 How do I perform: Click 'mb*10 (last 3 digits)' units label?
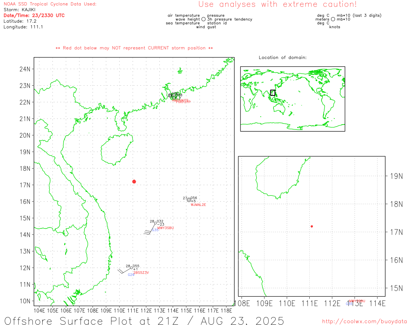point(359,15)
